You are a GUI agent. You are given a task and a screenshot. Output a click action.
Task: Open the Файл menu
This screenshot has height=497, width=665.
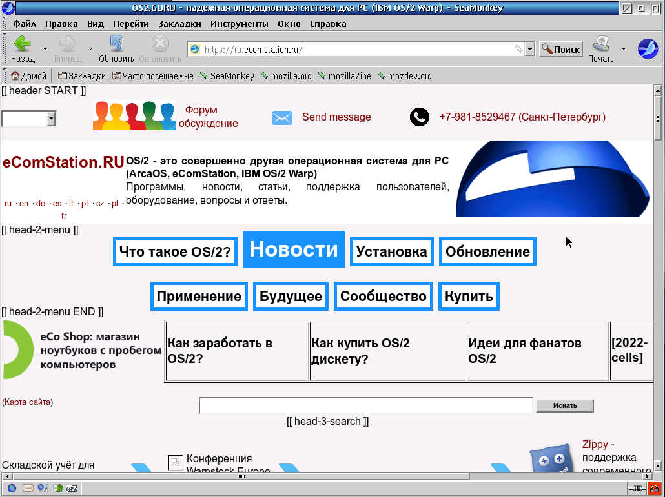(x=25, y=24)
